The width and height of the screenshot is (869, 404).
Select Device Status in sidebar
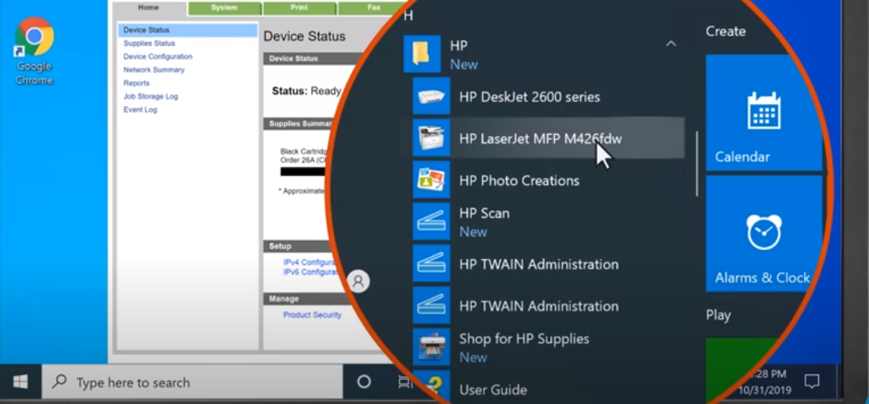(x=188, y=30)
